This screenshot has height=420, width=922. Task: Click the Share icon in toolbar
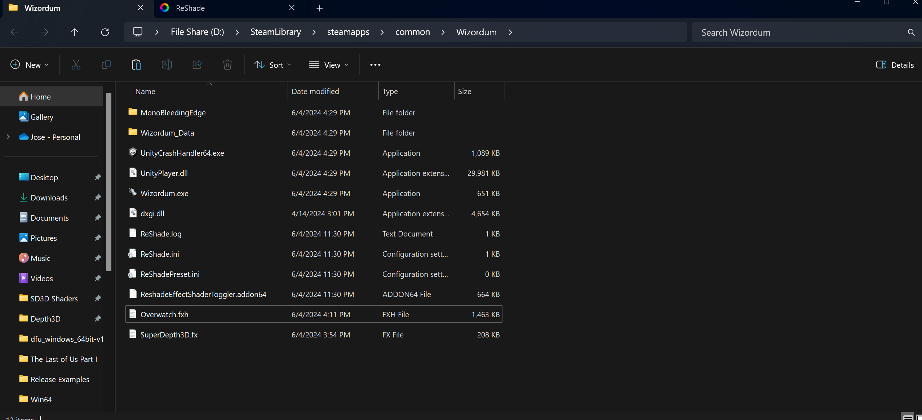tap(197, 65)
